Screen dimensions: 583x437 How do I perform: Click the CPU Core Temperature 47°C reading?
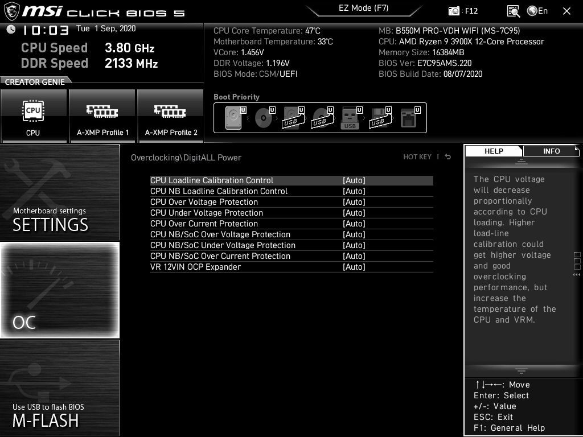267,31
